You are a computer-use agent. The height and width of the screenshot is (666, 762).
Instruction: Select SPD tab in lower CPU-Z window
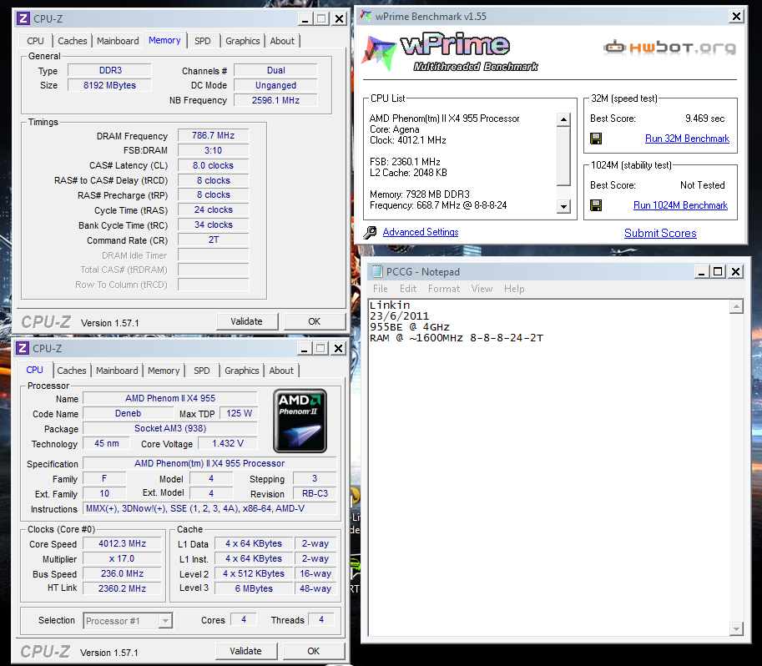(201, 371)
